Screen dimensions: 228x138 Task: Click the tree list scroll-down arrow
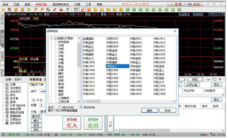79,101
